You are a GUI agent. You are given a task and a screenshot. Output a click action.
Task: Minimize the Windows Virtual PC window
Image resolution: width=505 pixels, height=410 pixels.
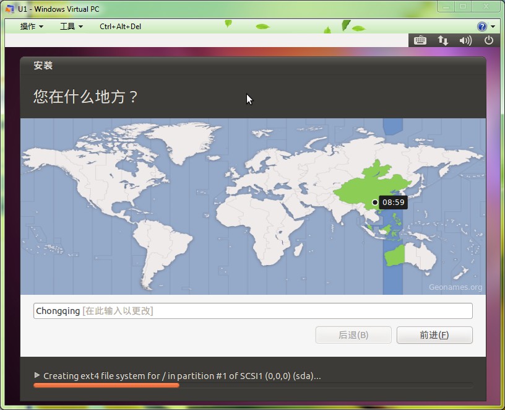446,6
